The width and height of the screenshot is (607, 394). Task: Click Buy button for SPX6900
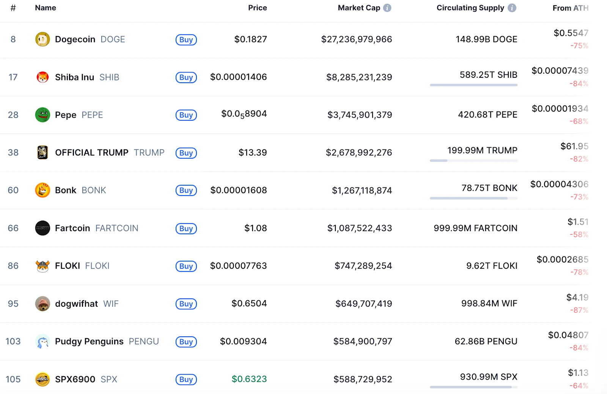(186, 379)
